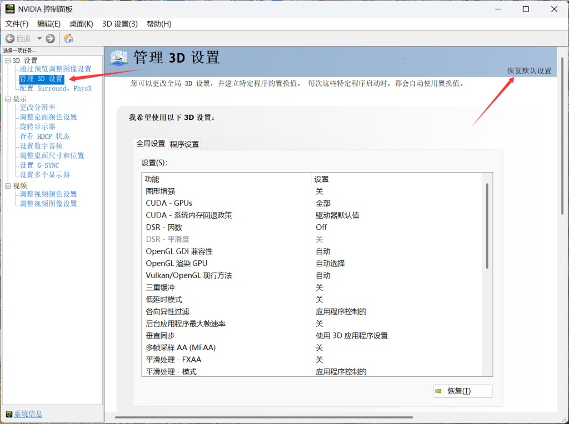Click the 功能 column header
This screenshot has width=569, height=424.
coord(227,179)
